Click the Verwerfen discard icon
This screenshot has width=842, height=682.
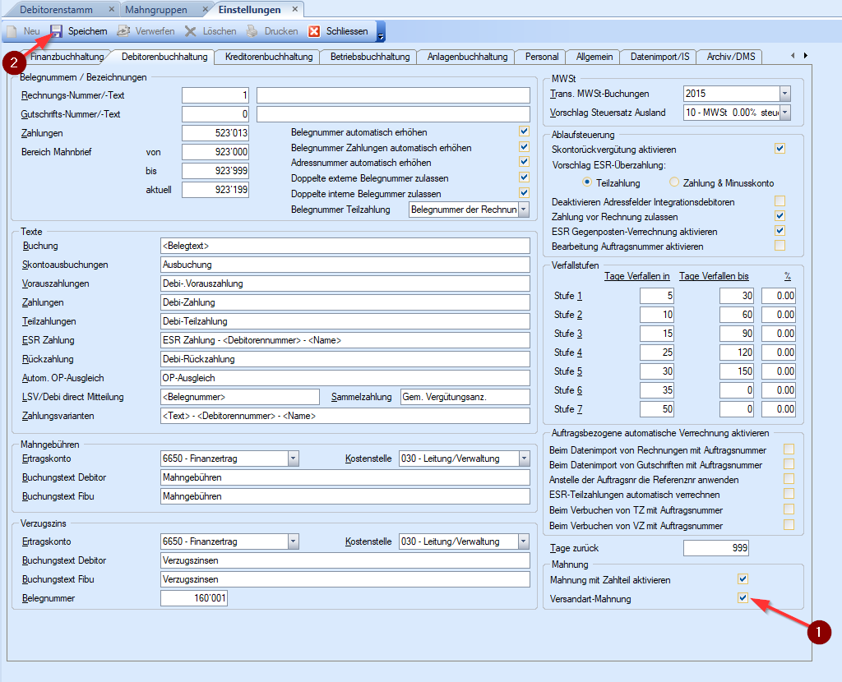click(123, 31)
